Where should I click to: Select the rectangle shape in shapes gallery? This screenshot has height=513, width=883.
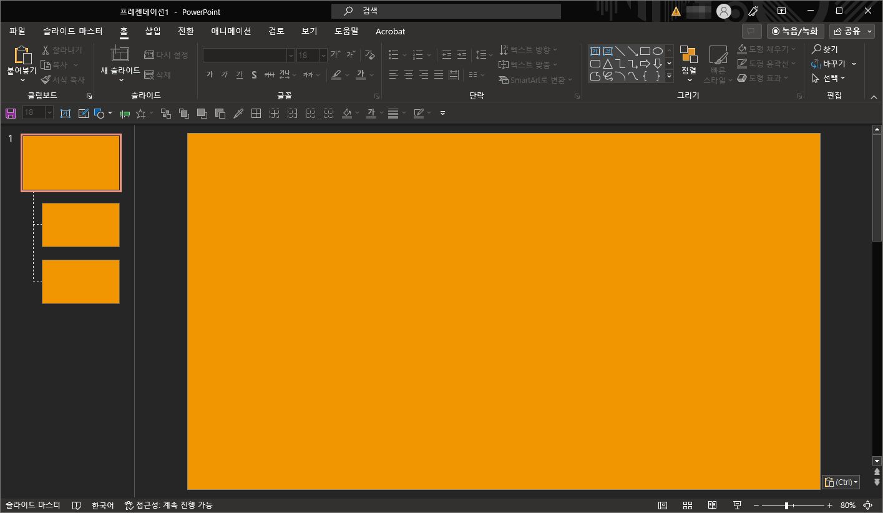coord(645,51)
